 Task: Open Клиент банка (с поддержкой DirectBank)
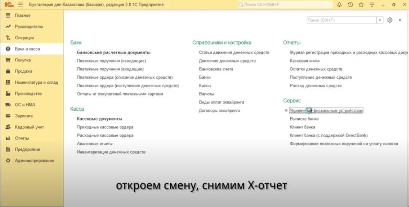329,135
